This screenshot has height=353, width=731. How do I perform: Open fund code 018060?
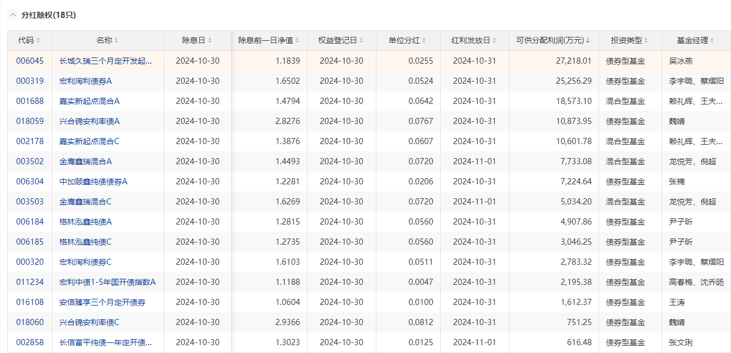click(x=30, y=322)
